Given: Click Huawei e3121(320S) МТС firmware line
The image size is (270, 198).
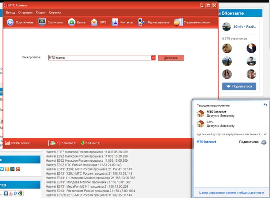Looking at the screenshot, I should 89,195.
